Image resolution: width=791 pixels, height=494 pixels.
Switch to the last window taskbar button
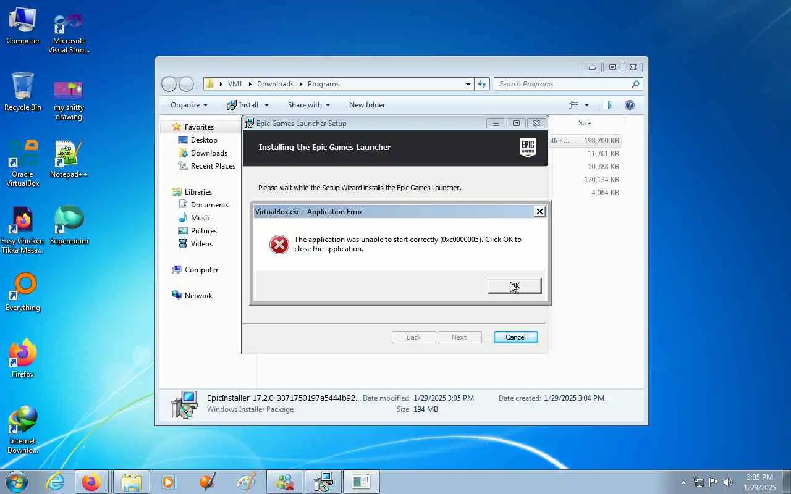click(x=361, y=482)
